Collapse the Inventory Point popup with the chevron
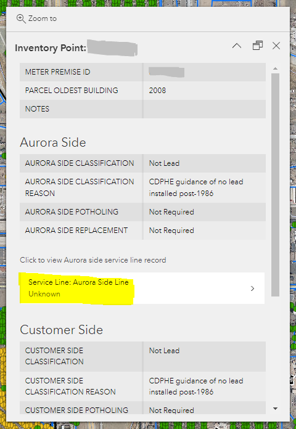296x429 pixels. [237, 46]
